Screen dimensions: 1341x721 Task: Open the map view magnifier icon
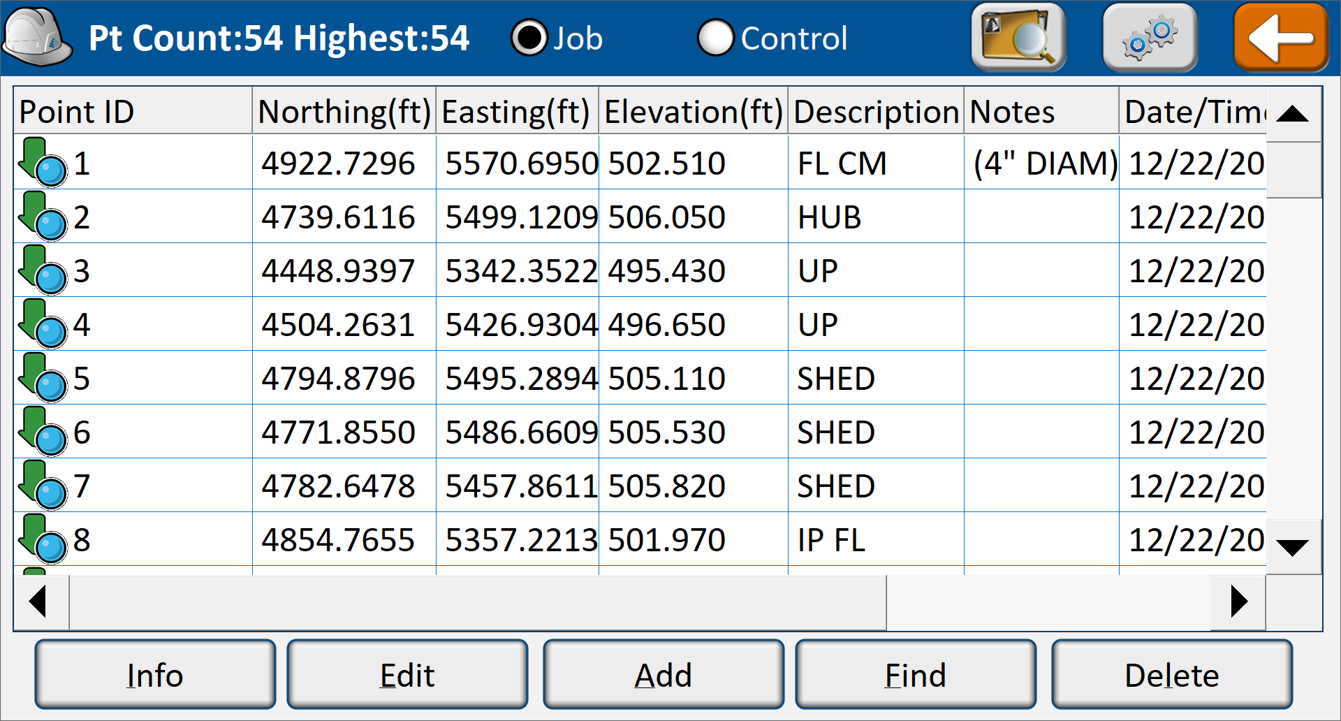[x=1019, y=38]
